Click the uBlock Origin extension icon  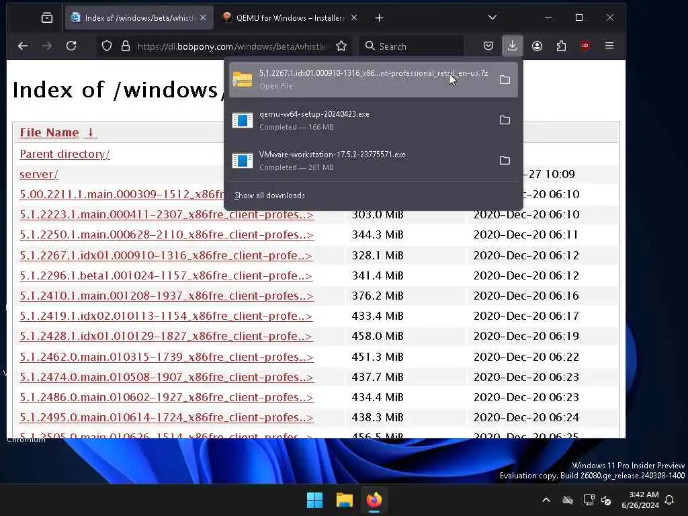[585, 46]
